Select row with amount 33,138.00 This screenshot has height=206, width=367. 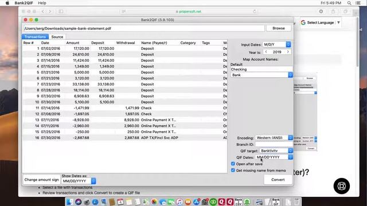coord(125,84)
